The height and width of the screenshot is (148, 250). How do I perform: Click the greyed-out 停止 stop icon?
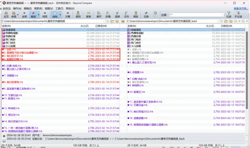pyautogui.click(x=155, y=14)
